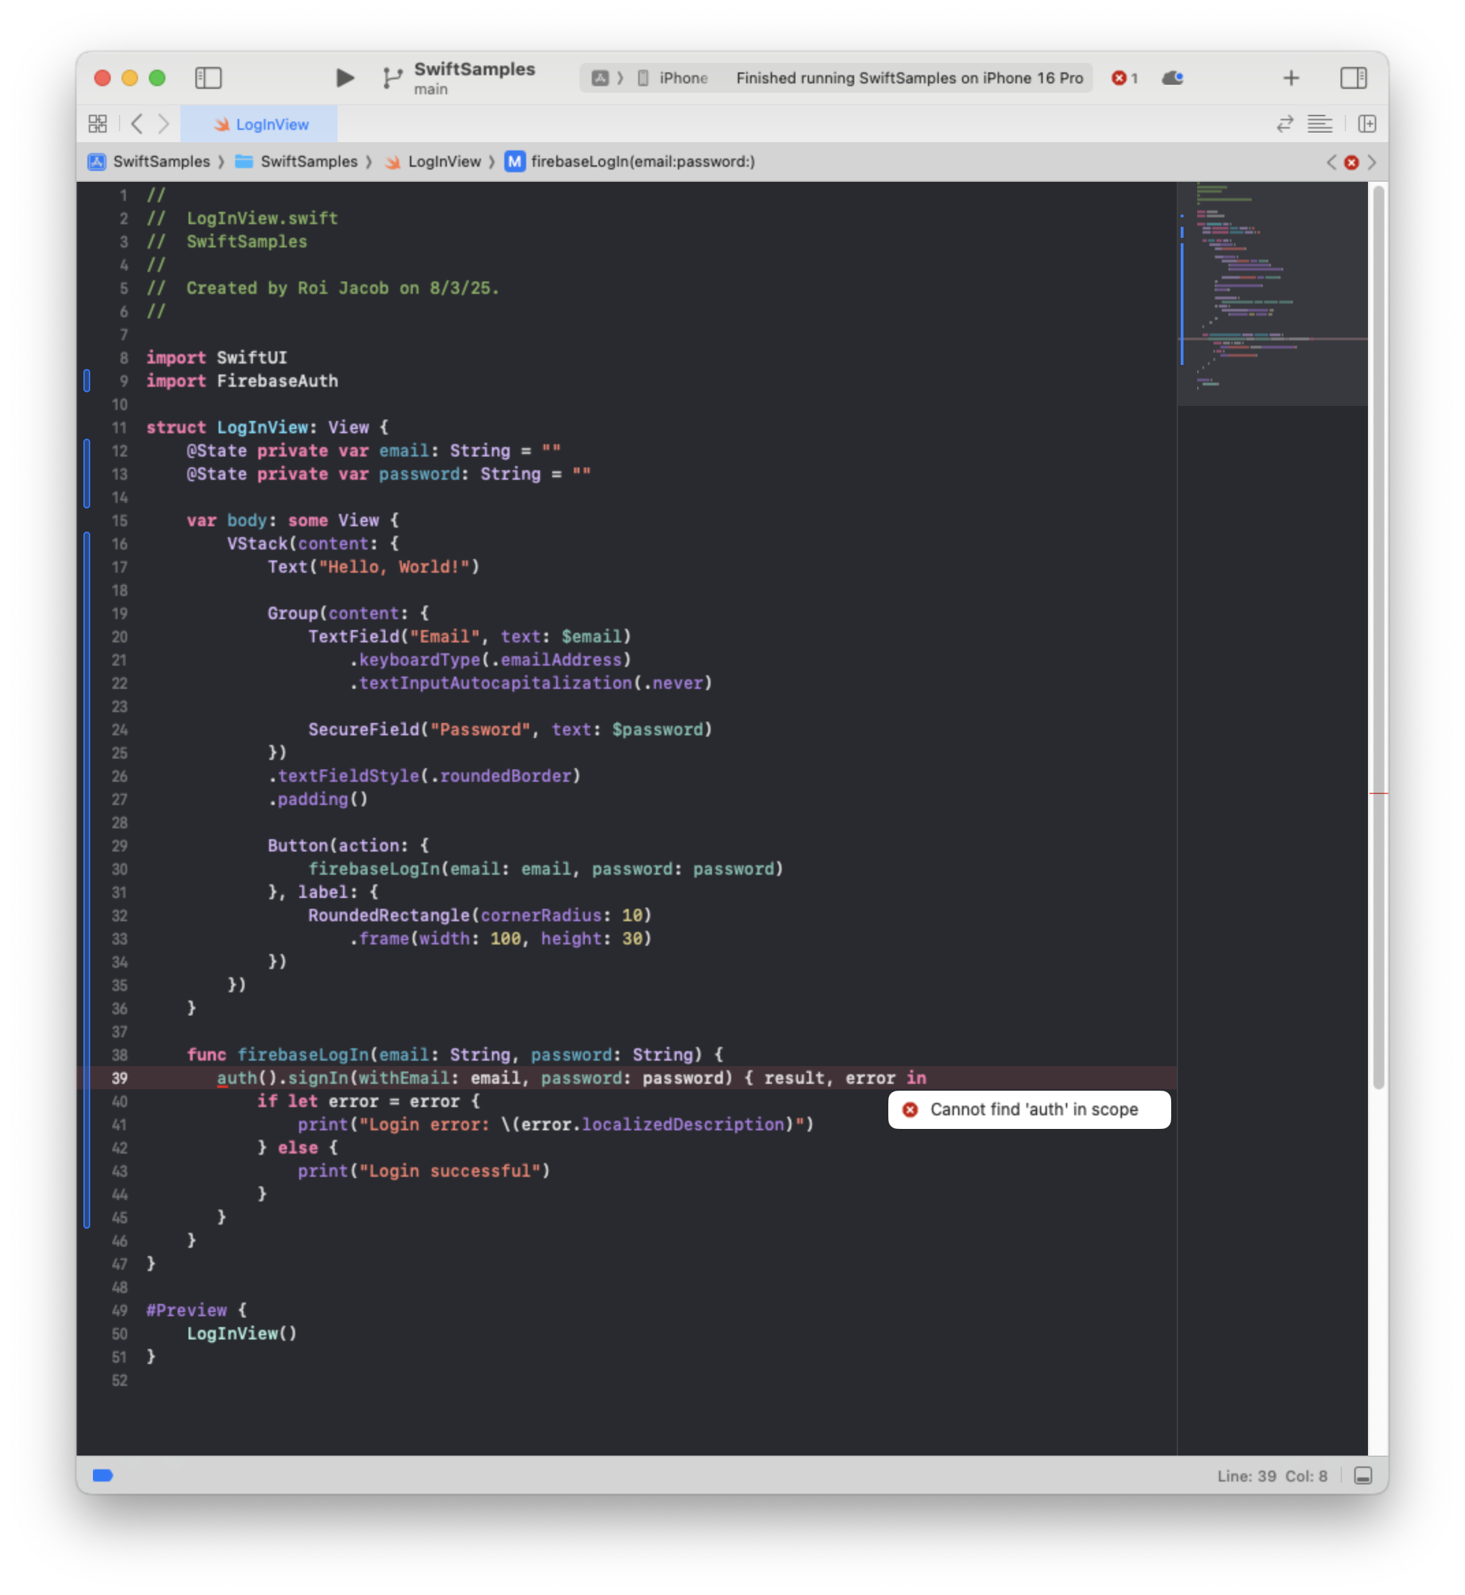The width and height of the screenshot is (1465, 1595).
Task: Toggle the navigator sidebar
Action: click(208, 78)
